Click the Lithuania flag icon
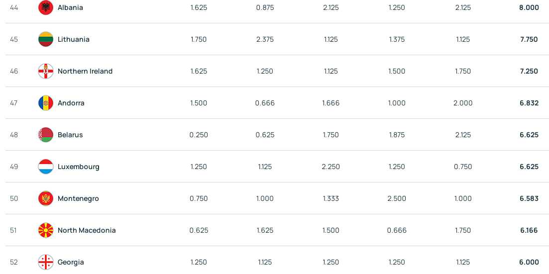The height and width of the screenshot is (274, 549). point(45,39)
